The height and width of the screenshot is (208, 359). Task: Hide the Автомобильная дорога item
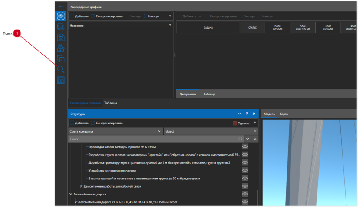(245, 194)
